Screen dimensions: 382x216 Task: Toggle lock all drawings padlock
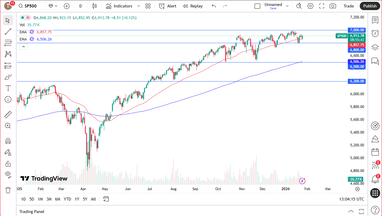[x=8, y=164]
